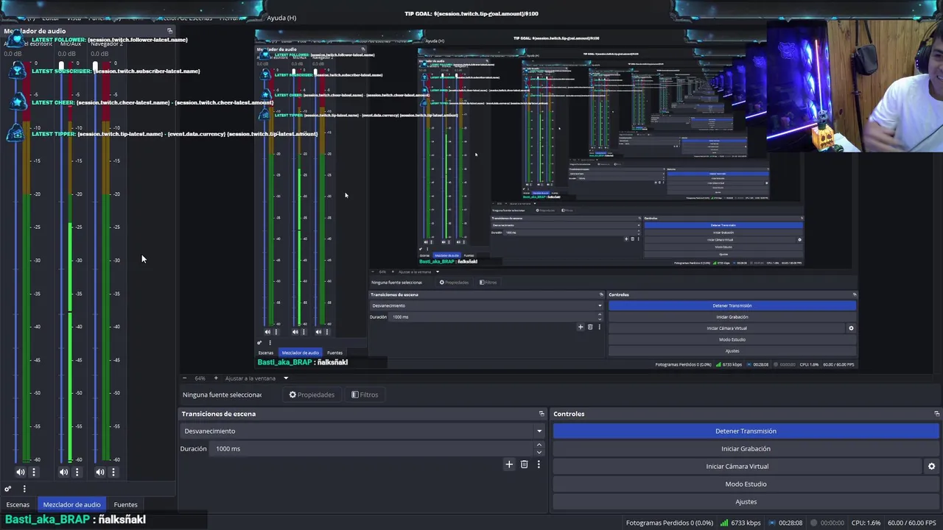Open virtual camera settings gear
Viewport: 943px width, 530px height.
(x=931, y=466)
